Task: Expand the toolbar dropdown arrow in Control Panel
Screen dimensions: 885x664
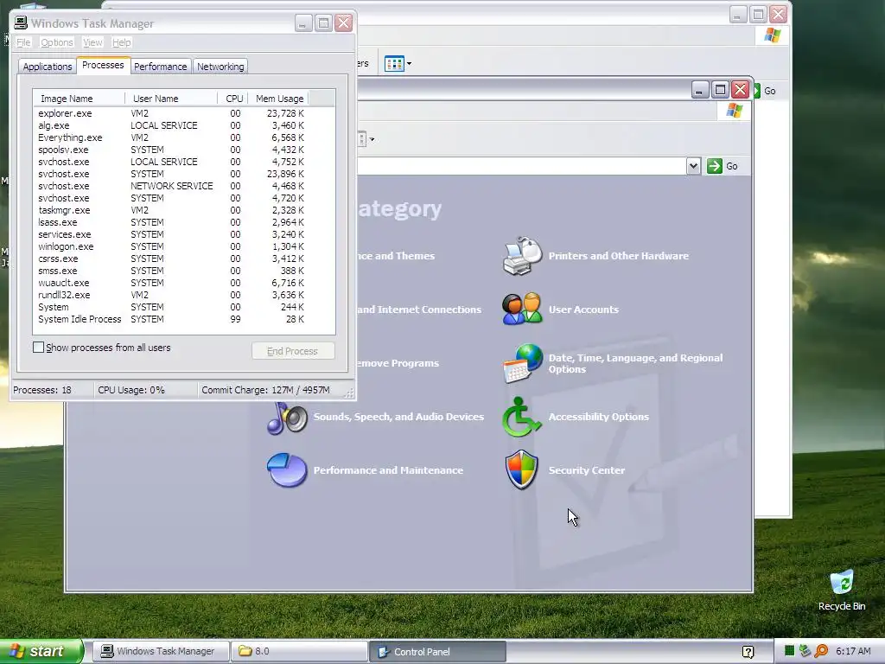Action: click(372, 139)
